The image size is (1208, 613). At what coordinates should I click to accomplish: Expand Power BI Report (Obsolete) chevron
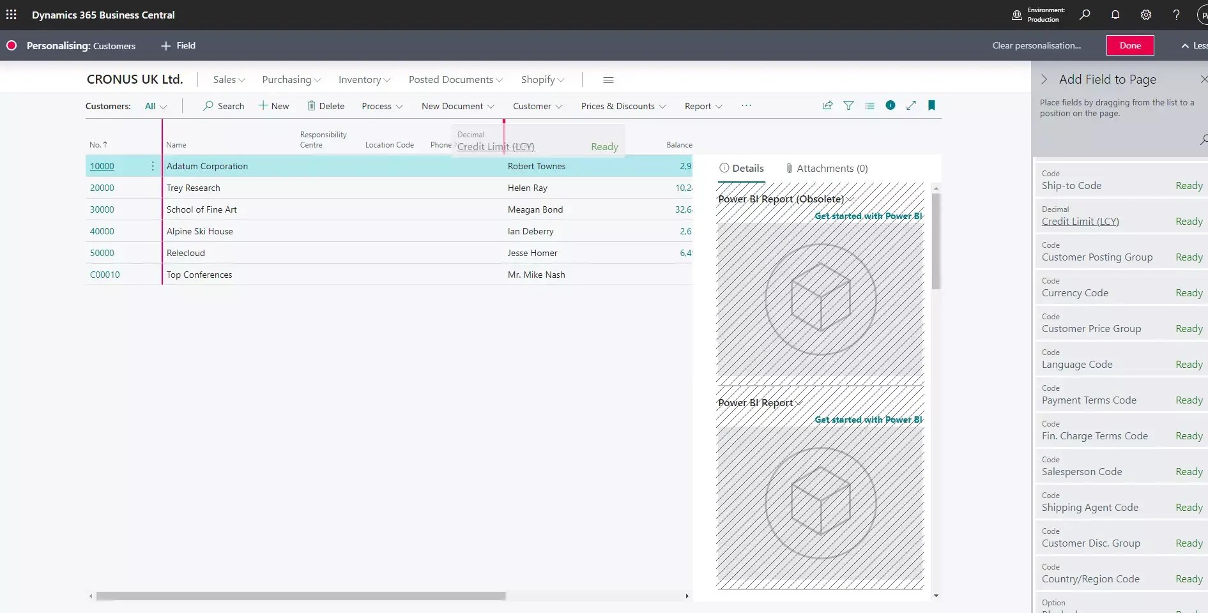tap(849, 200)
